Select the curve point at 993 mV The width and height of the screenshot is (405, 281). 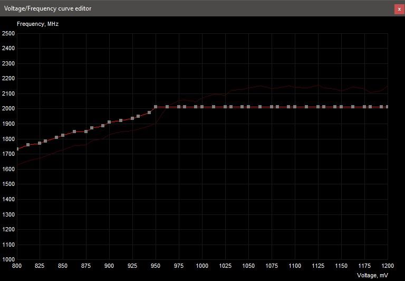pos(196,107)
